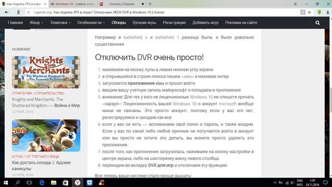Add a new browser tab with plus
The height and width of the screenshot is (187, 332).
pos(150,4)
